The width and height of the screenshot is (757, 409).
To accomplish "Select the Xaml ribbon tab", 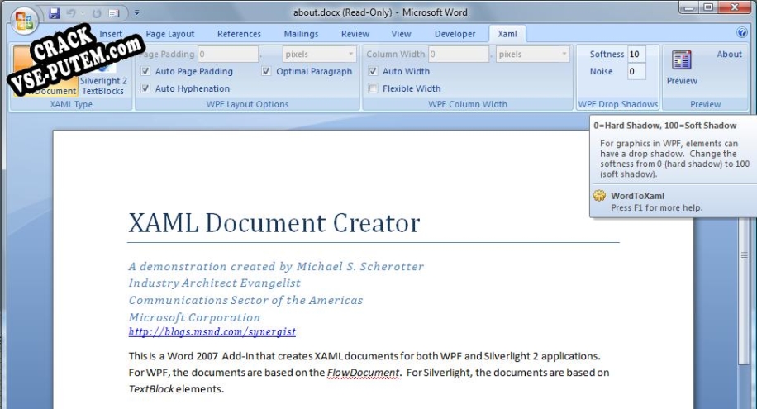I will point(507,34).
